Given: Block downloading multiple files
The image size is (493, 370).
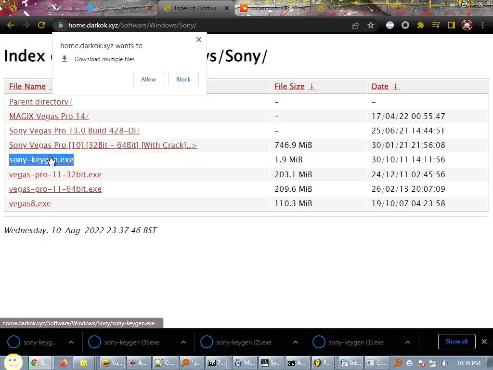Looking at the screenshot, I should click(183, 79).
